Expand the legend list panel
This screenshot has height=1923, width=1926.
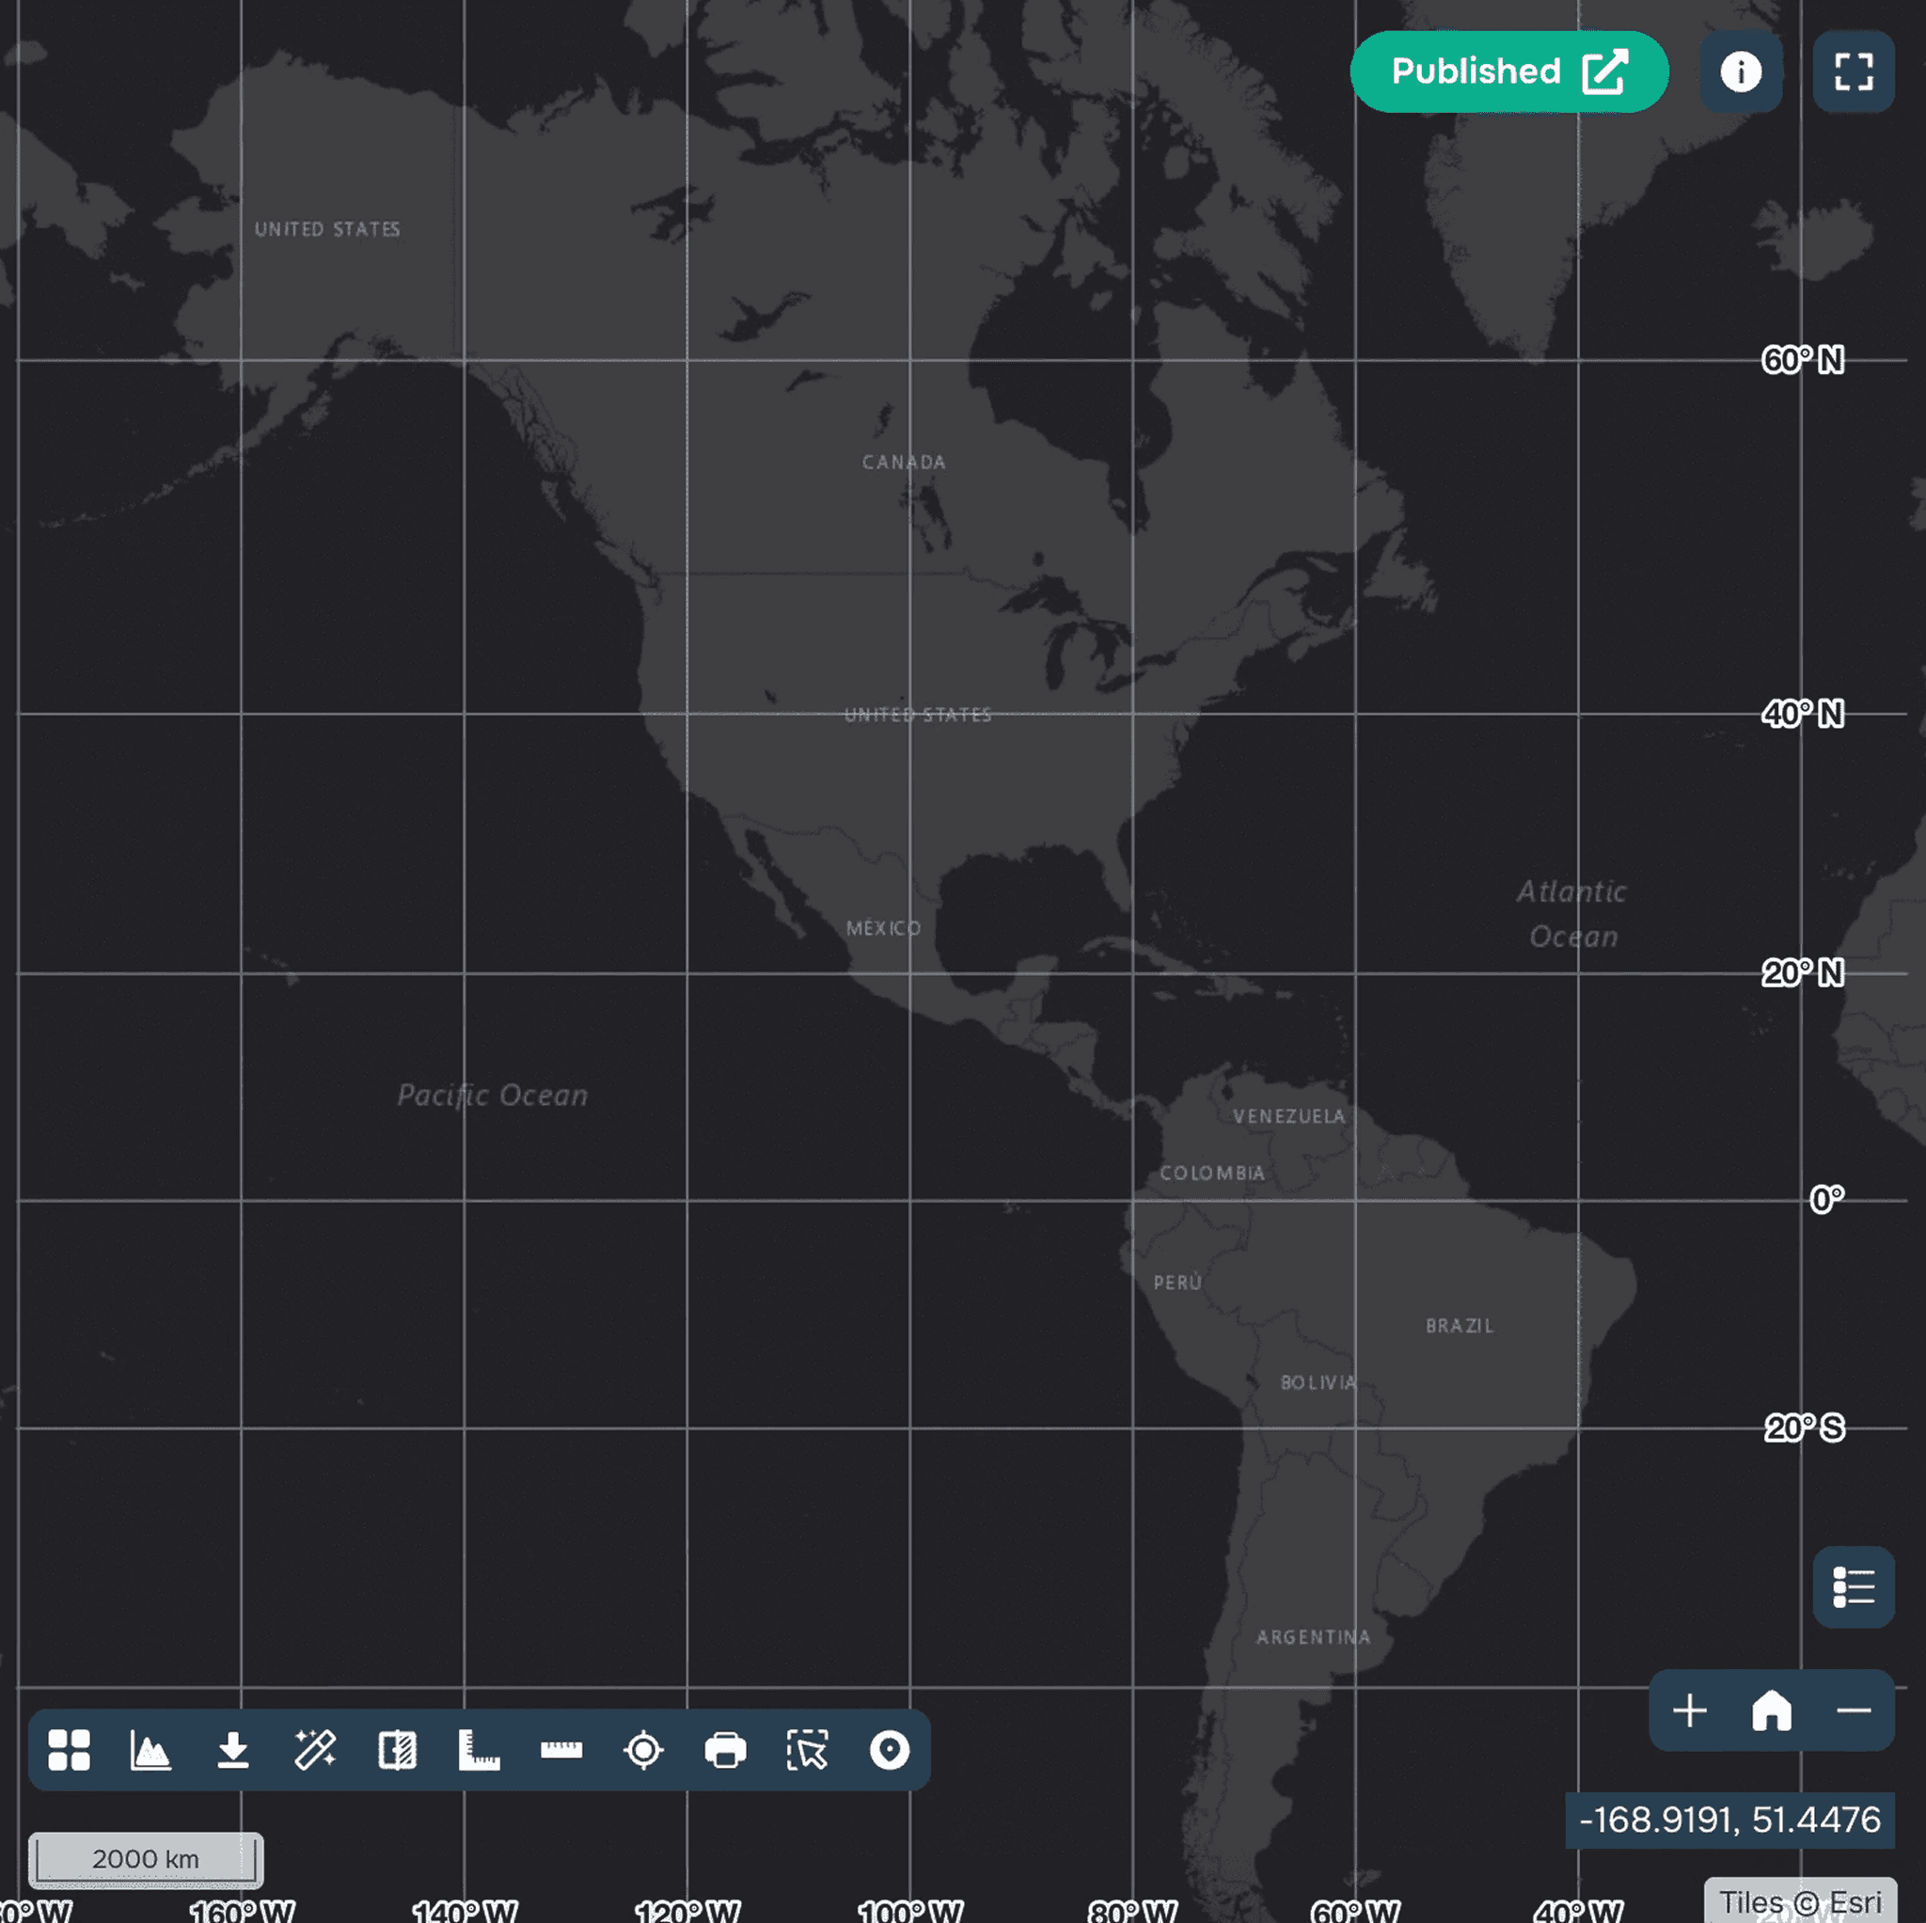click(x=1854, y=1586)
